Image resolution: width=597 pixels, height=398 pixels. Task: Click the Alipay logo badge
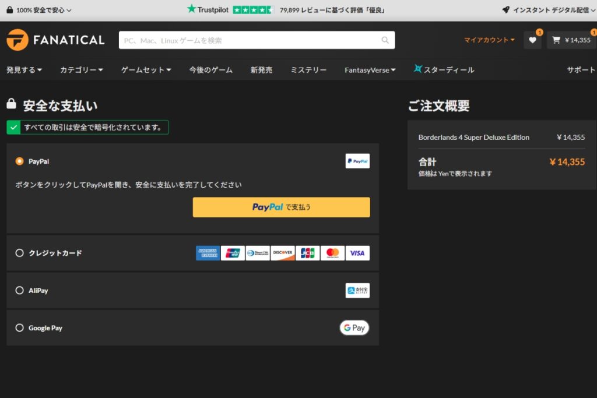pyautogui.click(x=357, y=290)
